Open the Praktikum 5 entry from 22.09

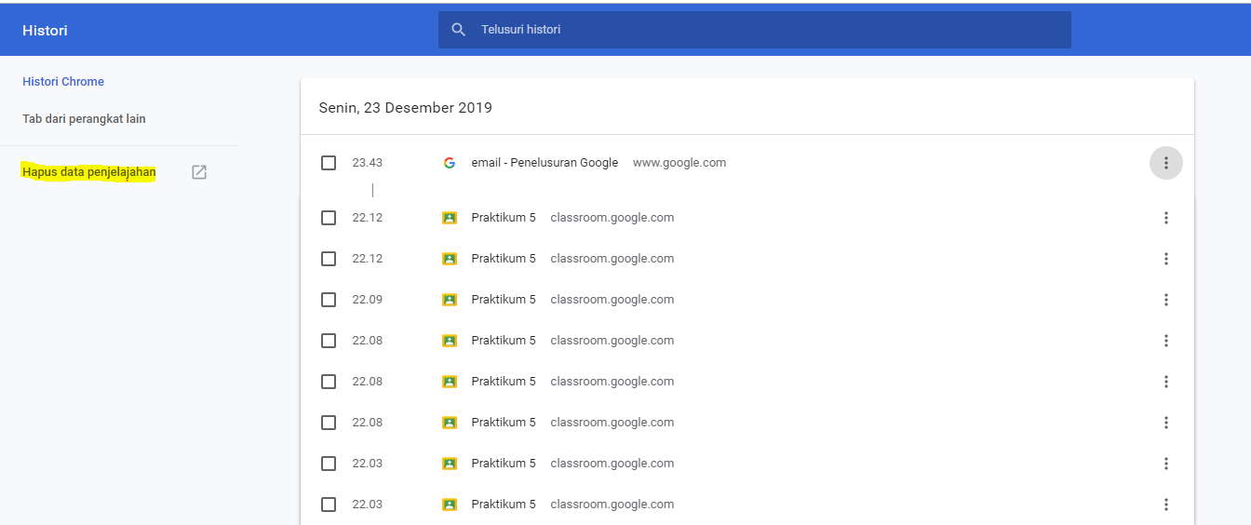click(x=504, y=300)
